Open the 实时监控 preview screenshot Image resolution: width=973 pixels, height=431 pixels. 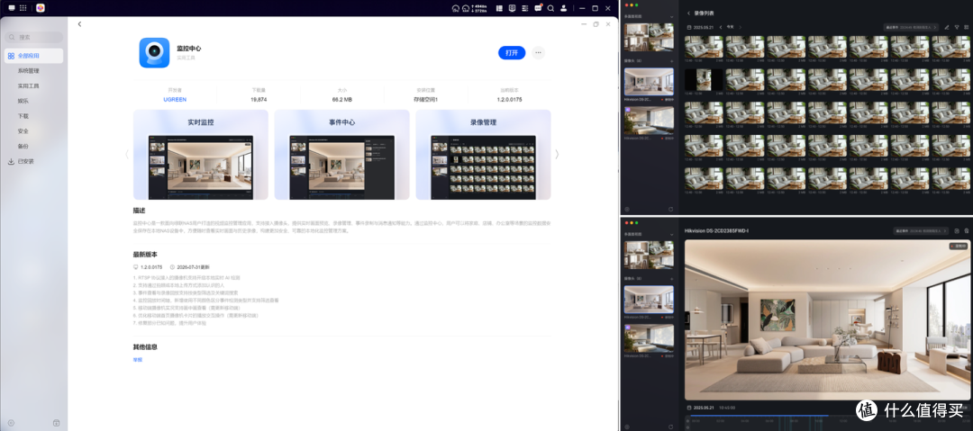(x=200, y=155)
